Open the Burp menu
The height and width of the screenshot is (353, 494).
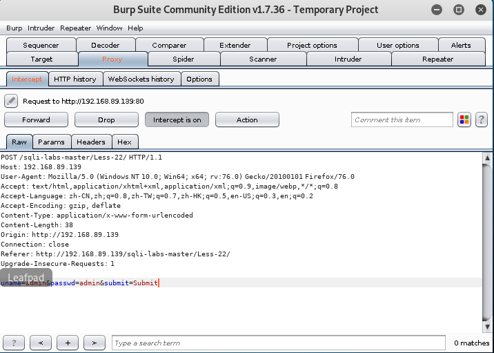[x=14, y=28]
